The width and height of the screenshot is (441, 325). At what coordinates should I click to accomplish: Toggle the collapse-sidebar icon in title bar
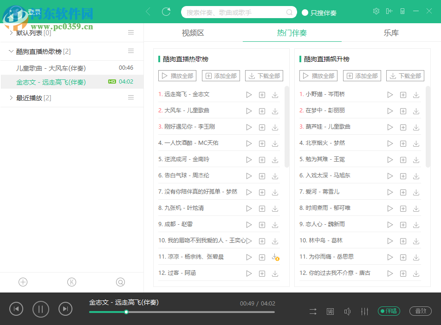pos(389,11)
